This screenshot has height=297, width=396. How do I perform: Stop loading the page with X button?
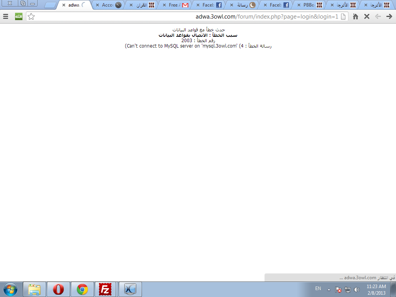coord(367,17)
